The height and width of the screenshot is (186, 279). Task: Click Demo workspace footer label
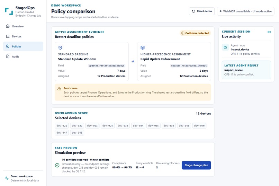21,176
